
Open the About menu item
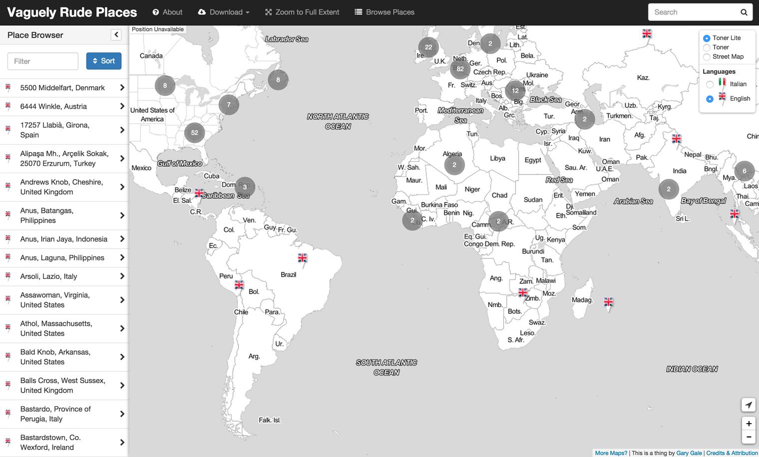[x=167, y=12]
